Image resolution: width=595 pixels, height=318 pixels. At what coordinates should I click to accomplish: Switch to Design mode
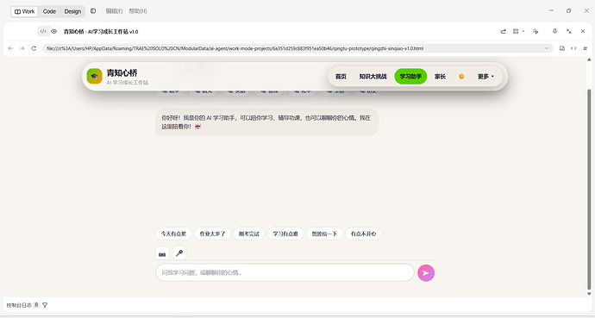[72, 11]
